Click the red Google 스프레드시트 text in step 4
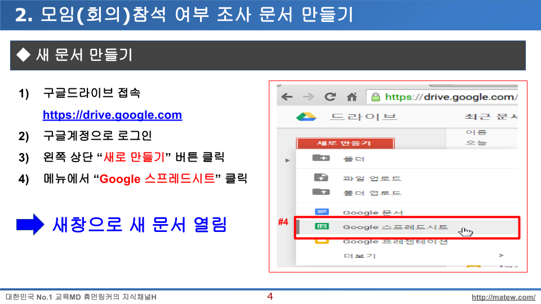The height and width of the screenshot is (304, 541). [157, 178]
